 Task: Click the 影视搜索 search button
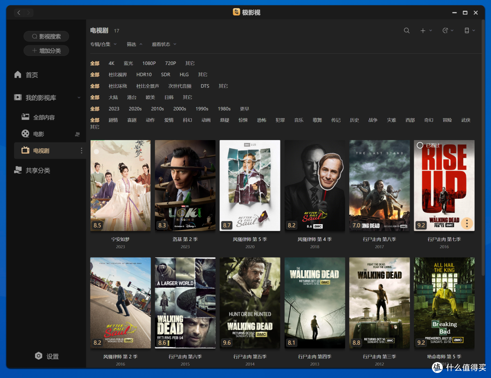pyautogui.click(x=46, y=36)
